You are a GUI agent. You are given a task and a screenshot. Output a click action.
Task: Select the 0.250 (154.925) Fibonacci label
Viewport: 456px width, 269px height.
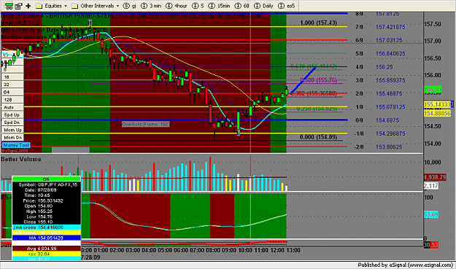tap(317, 109)
